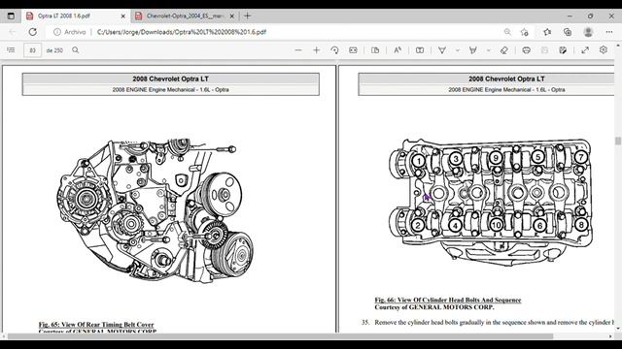
Task: Open the browser zoom magnifier in address bar
Action: [x=507, y=32]
